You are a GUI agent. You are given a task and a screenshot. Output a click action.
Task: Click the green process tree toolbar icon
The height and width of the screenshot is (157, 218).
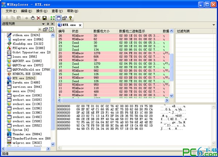pyautogui.click(x=52, y=18)
